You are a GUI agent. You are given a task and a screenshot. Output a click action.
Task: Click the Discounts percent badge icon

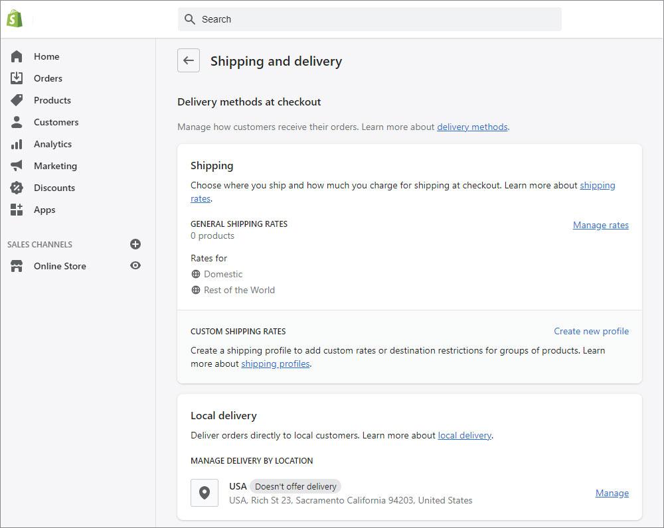pyautogui.click(x=17, y=188)
